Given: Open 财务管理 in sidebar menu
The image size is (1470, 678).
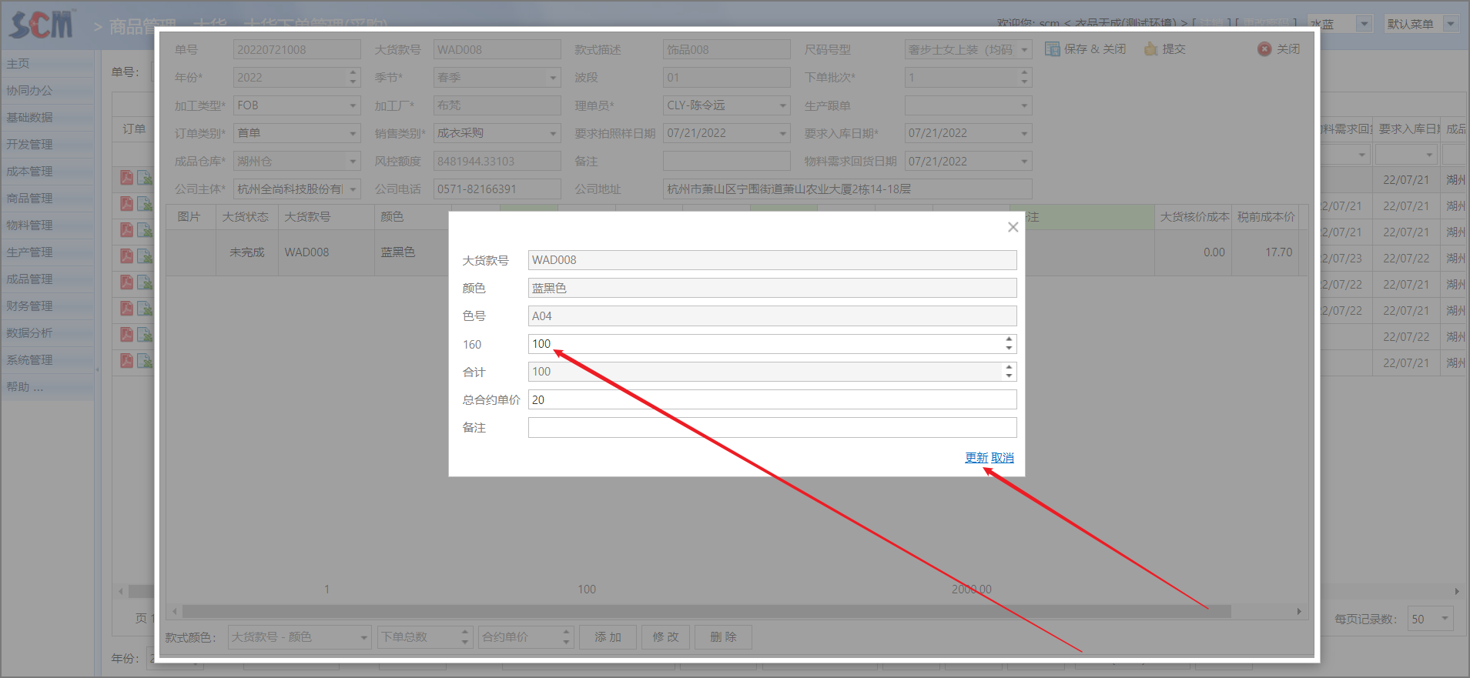Looking at the screenshot, I should (30, 306).
